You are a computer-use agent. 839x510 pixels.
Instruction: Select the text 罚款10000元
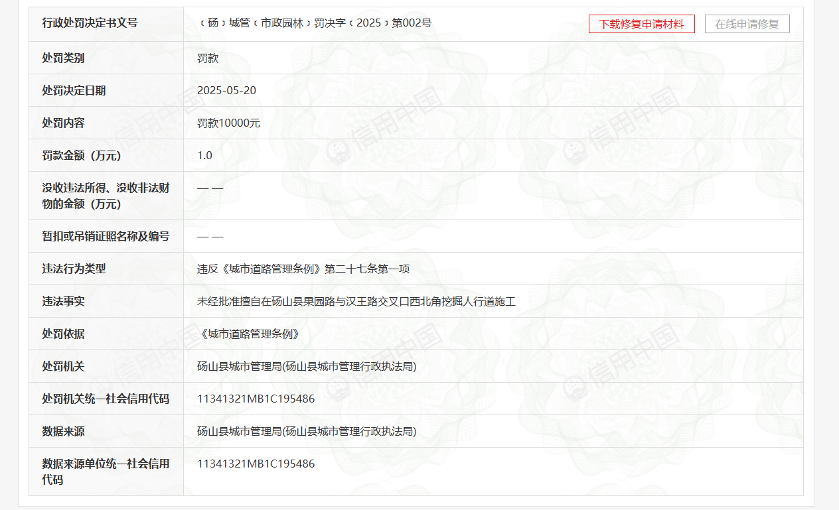pyautogui.click(x=228, y=123)
